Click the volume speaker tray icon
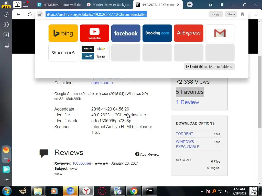Screen dimensions: 262x196 pos(226,191)
